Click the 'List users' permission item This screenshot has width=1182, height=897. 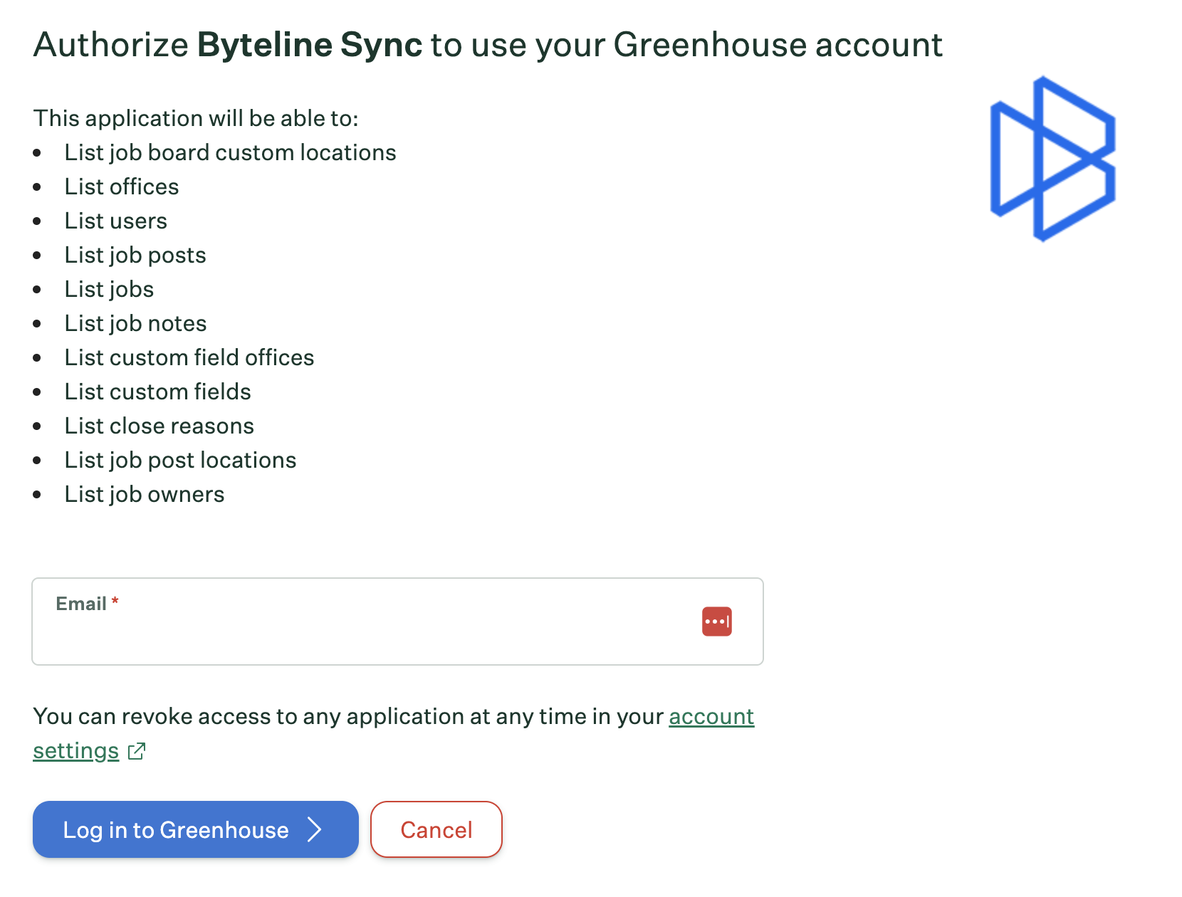tap(115, 221)
